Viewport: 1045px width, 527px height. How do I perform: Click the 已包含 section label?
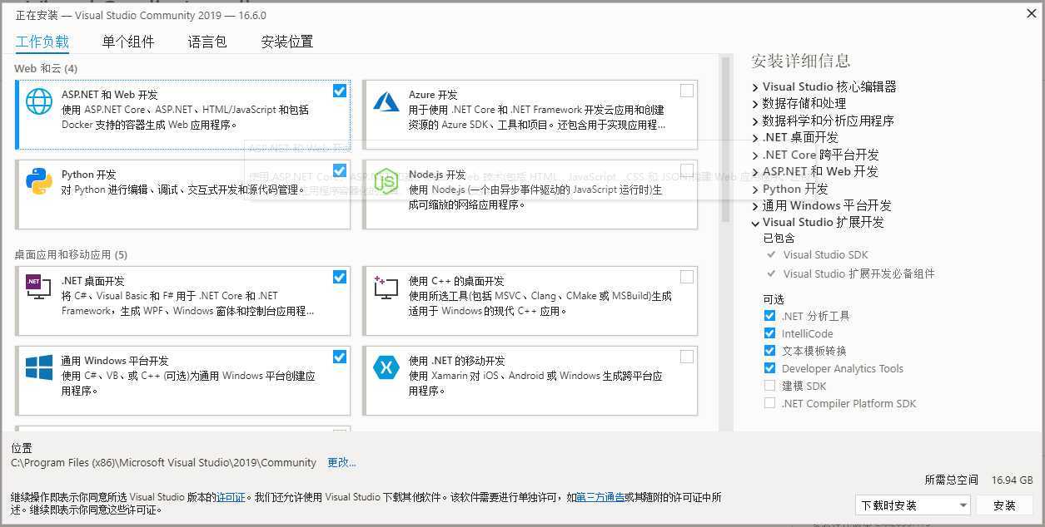pyautogui.click(x=779, y=238)
